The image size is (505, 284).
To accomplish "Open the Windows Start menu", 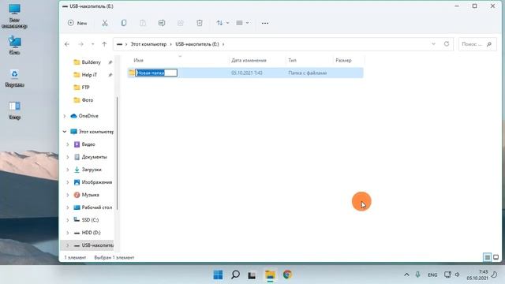I will tap(218, 275).
